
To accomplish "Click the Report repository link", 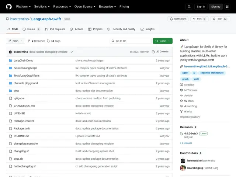I will pyautogui.click(x=190, y=117).
